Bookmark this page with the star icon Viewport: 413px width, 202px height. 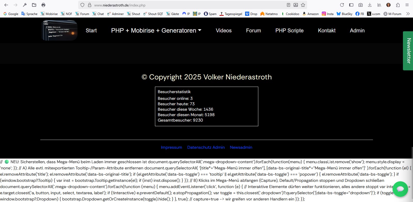303,5
